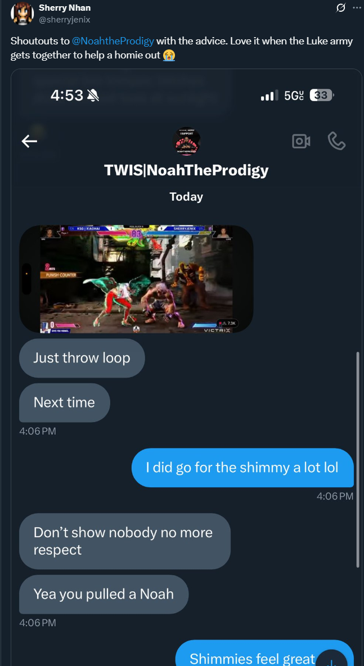The width and height of the screenshot is (364, 666).
Task: Start a phone call icon
Action: [x=337, y=142]
